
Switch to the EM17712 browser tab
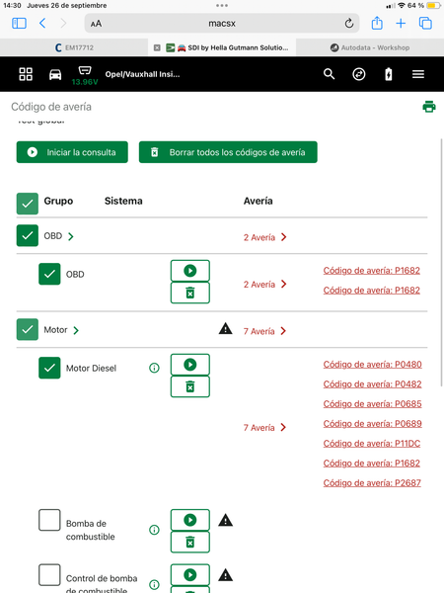[74, 47]
